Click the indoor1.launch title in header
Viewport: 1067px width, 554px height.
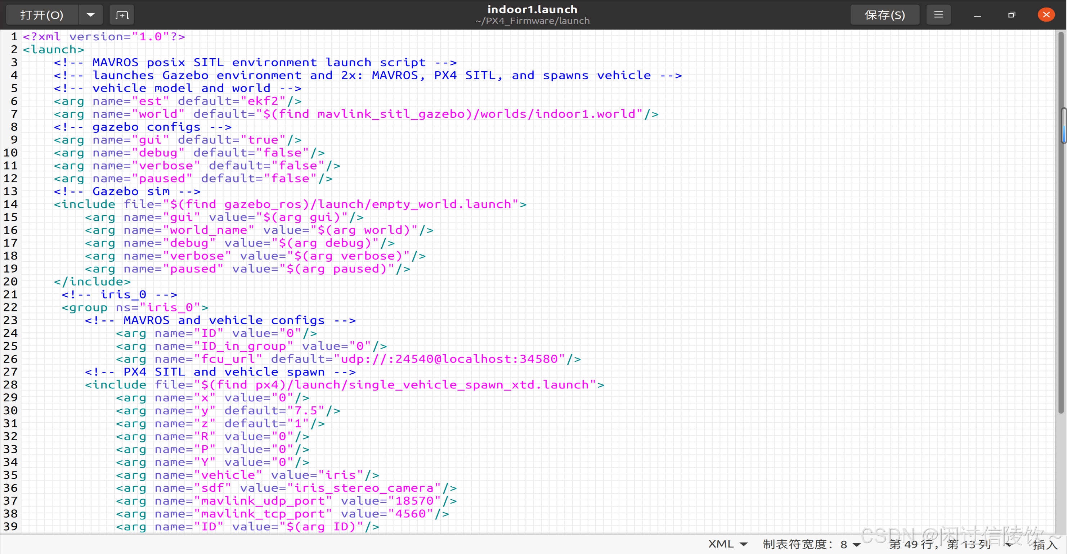[532, 9]
